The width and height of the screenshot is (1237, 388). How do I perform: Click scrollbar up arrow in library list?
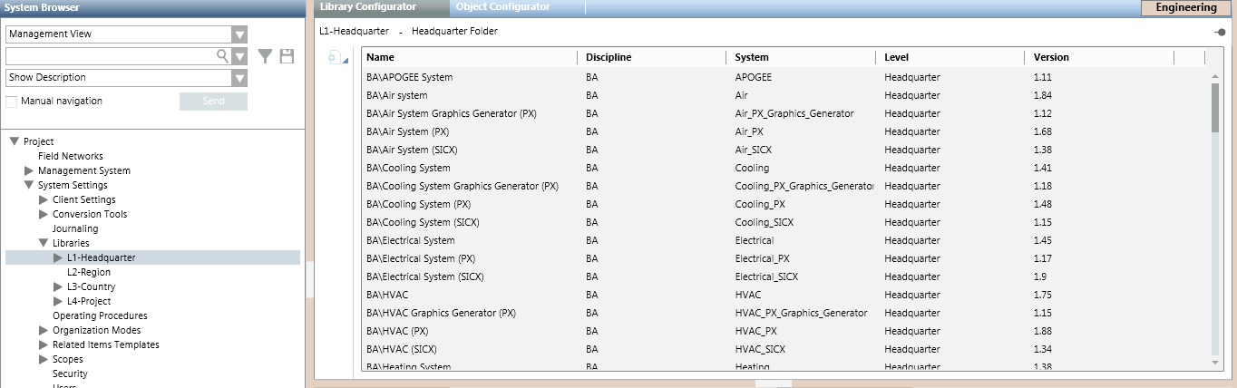pos(1215,77)
